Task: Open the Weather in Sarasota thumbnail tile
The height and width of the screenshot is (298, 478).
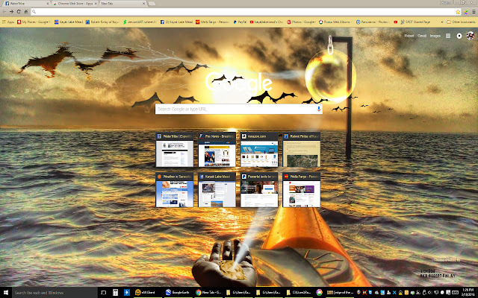Action: [x=175, y=190]
